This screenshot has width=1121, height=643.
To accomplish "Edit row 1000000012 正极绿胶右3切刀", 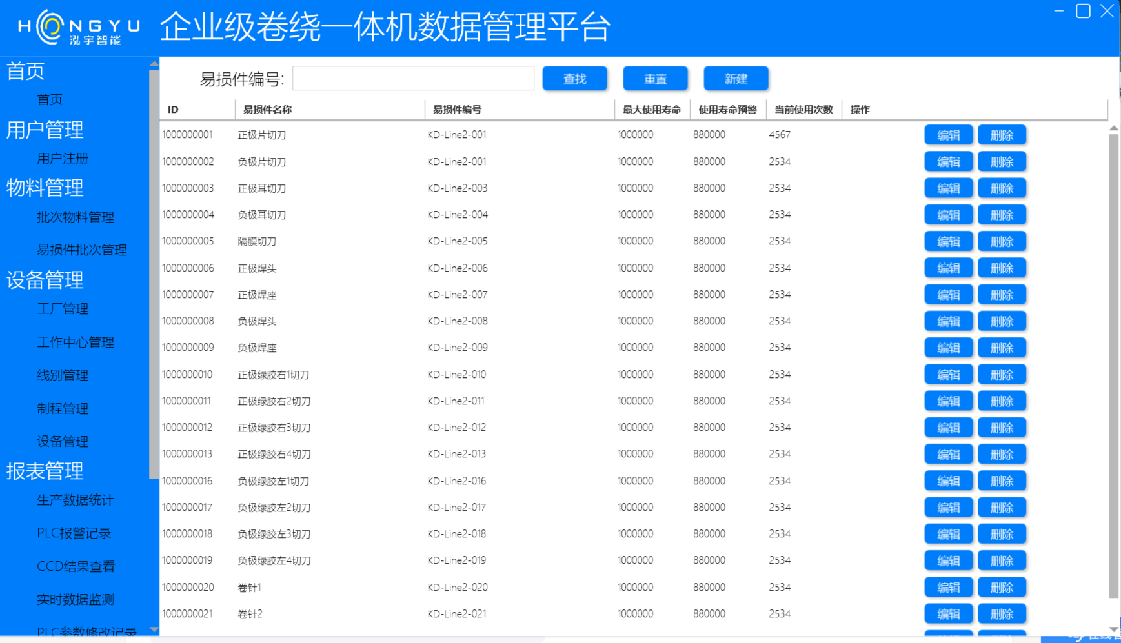I will click(x=948, y=428).
